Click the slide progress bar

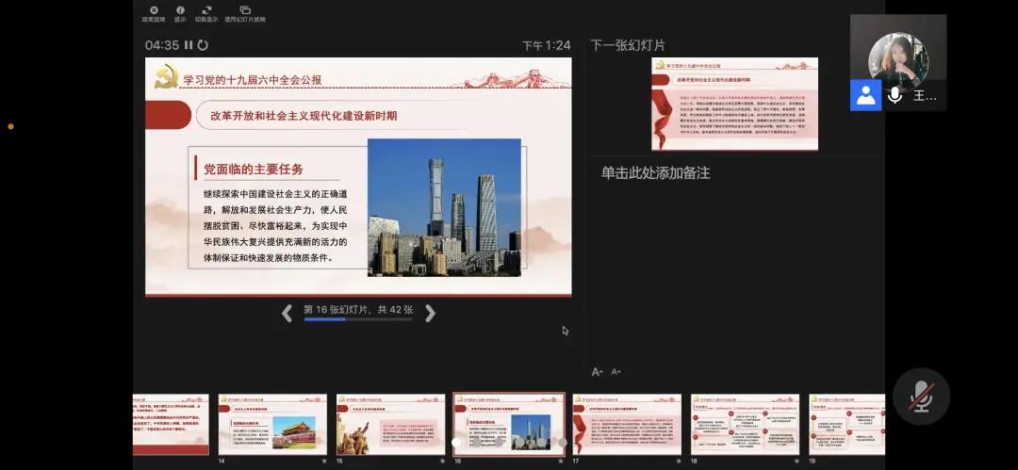(x=358, y=320)
